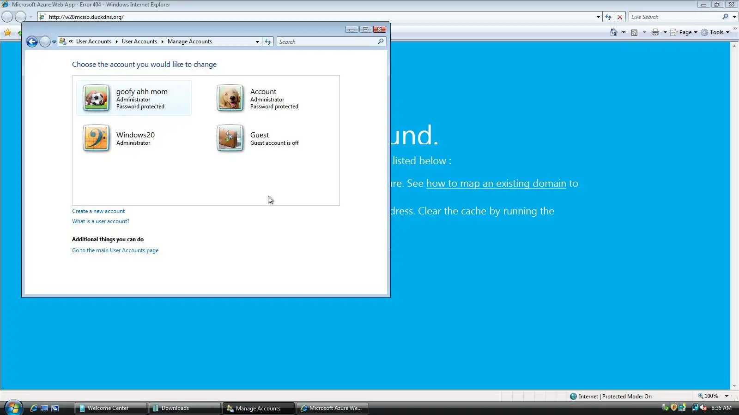
Task: Expand the Home button dropdown arrow
Action: 624,32
